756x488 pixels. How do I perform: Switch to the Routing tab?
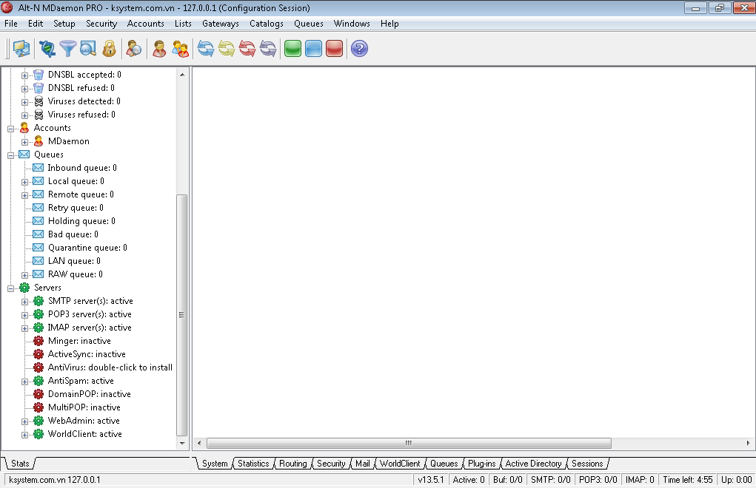(293, 464)
